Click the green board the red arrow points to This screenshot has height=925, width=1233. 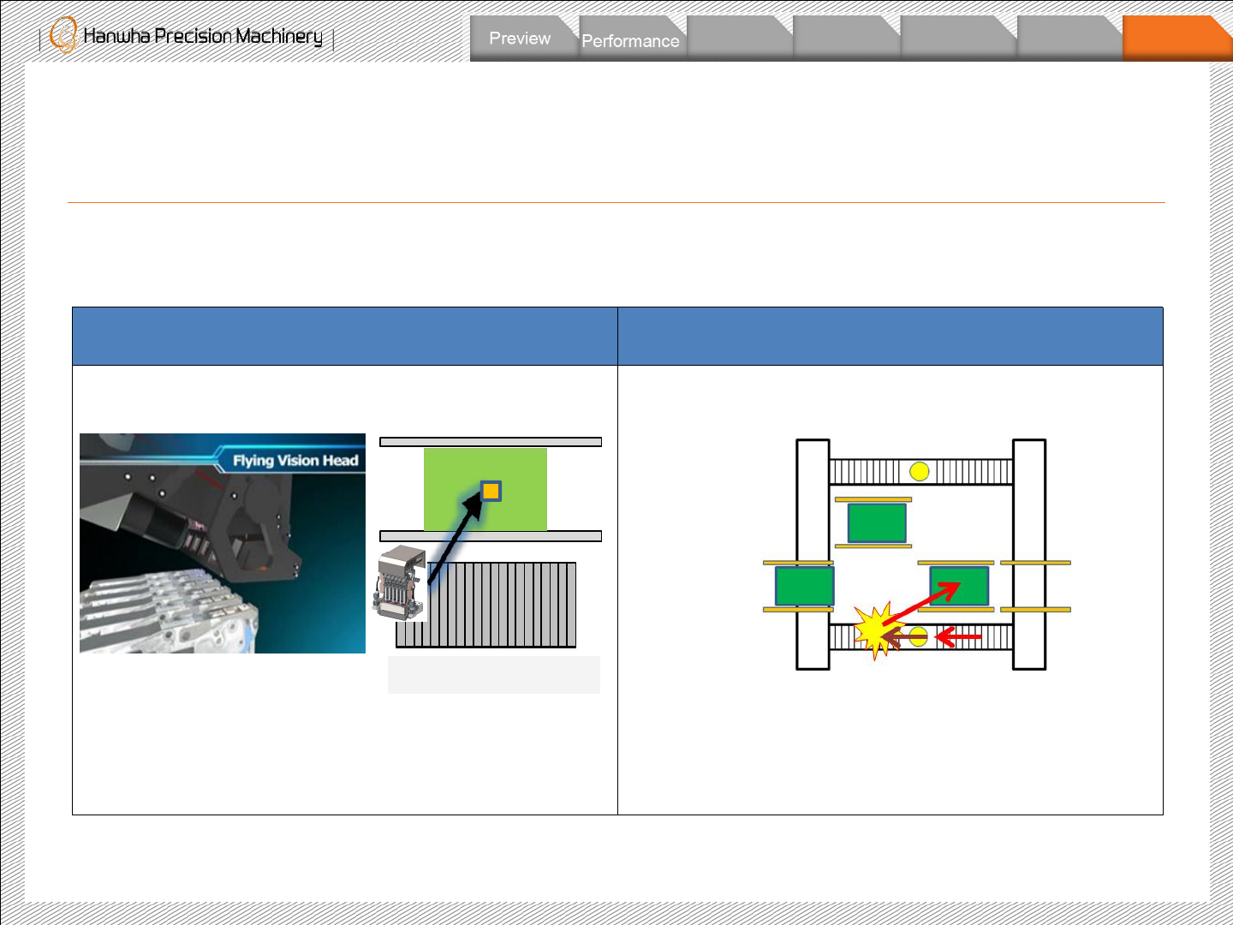point(959,586)
